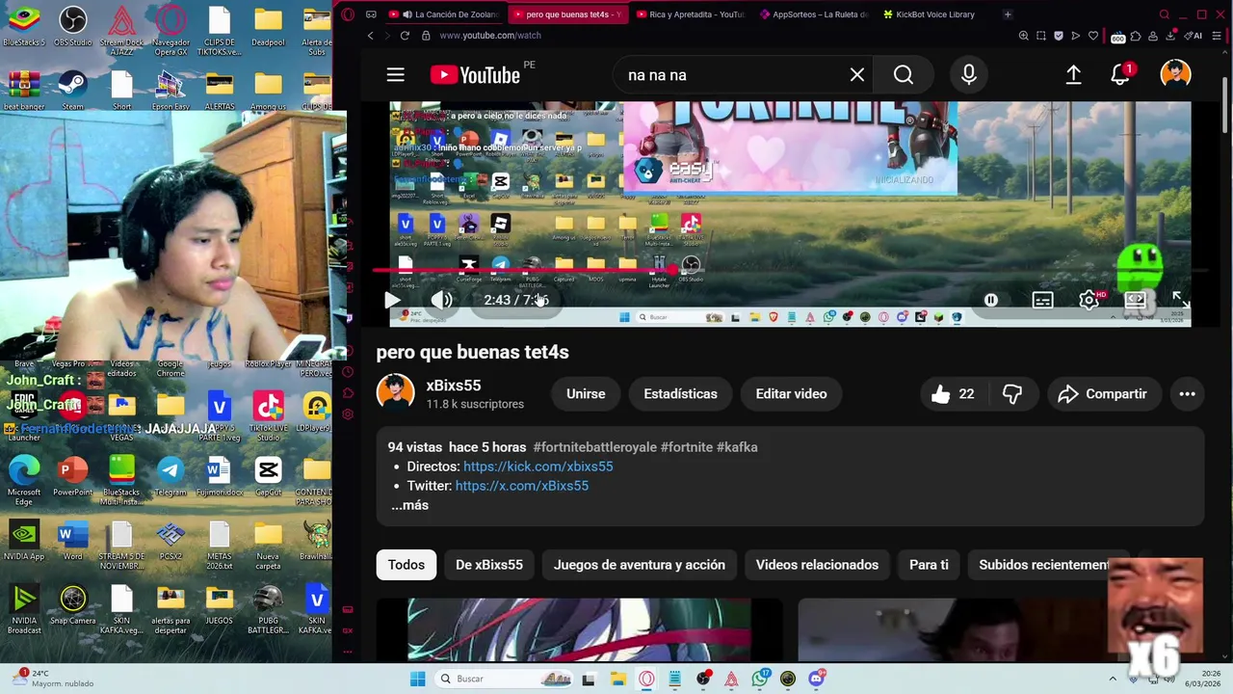The width and height of the screenshot is (1233, 694).
Task: Open the Opera AI (Aria) button
Action: [1194, 36]
